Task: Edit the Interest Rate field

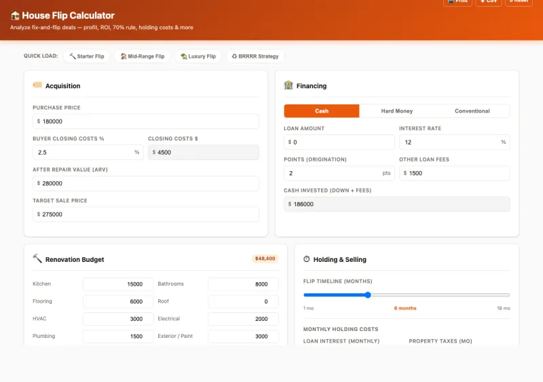Action: (454, 142)
